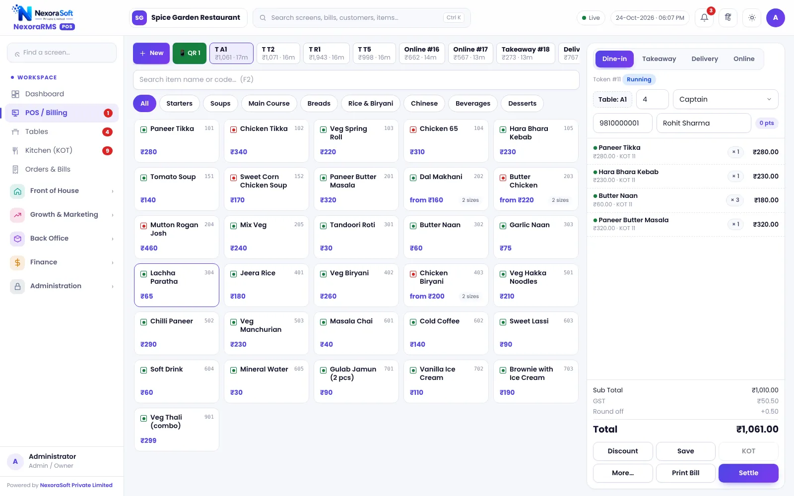Viewport: 794px width, 496px height.
Task: Expand Finance section chevron
Action: point(113,263)
